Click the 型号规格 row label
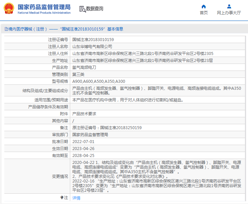The image size is (248, 204). pyautogui.click(x=60, y=81)
